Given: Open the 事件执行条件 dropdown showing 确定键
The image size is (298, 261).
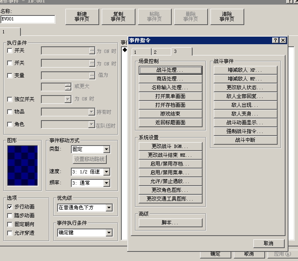Looking at the screenshot, I should click(x=85, y=233).
